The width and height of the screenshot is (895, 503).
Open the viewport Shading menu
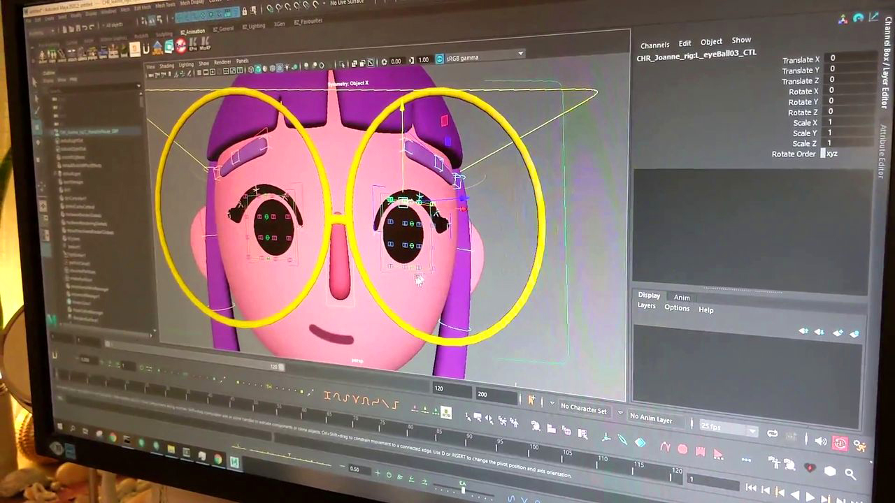tap(166, 66)
